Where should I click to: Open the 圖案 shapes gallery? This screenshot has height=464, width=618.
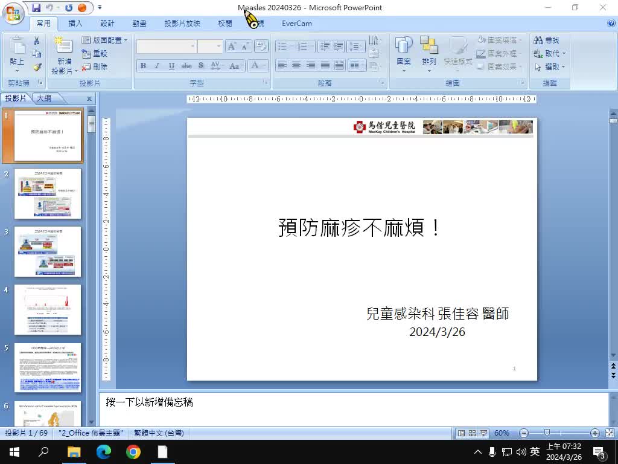click(404, 53)
